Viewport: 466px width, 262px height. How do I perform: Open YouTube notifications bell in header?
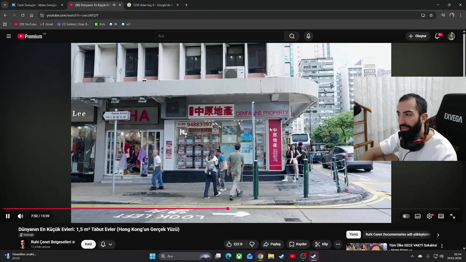(438, 36)
